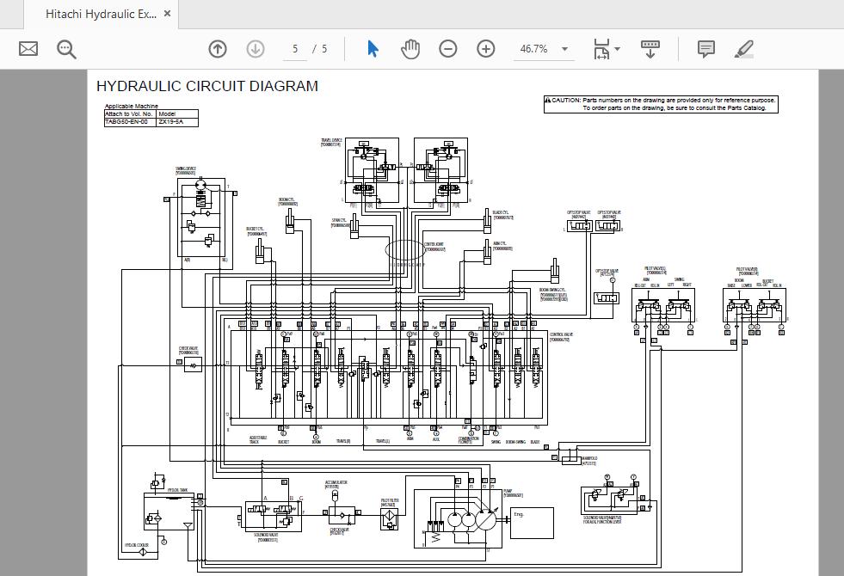Select the Highlight Text tool
Image resolution: width=844 pixels, height=576 pixels.
tap(744, 49)
